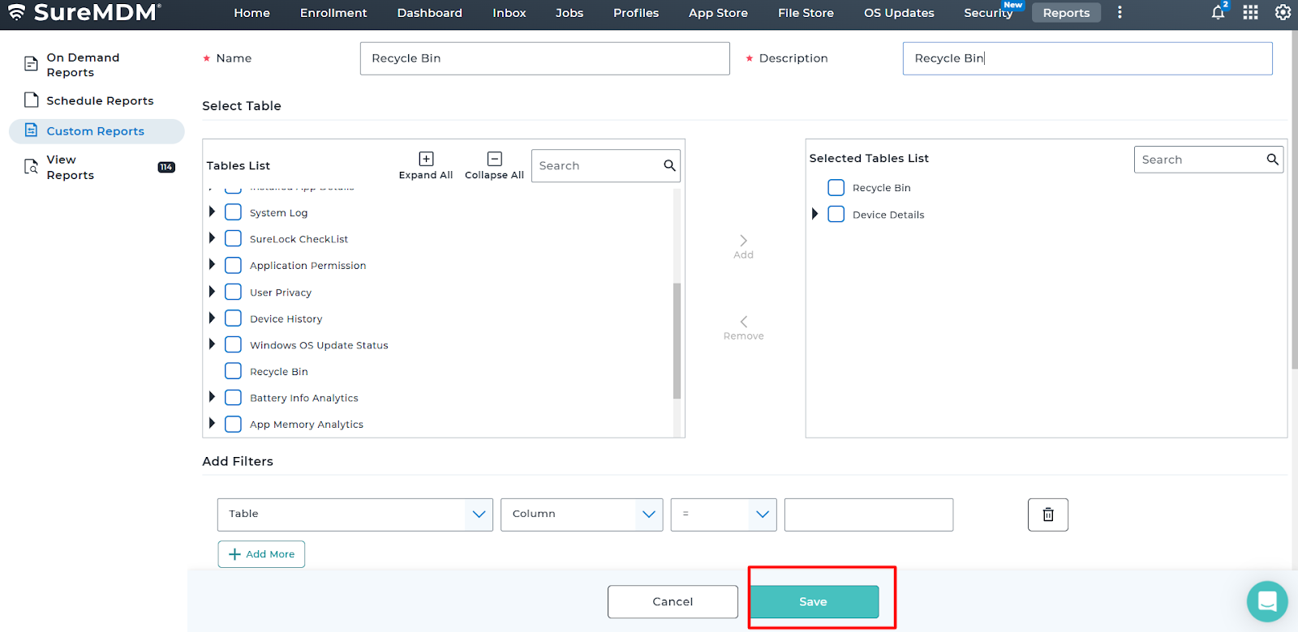Select Recycle Bin checkbox in Selected Tables List
Viewport: 1298px width, 632px height.
coord(836,188)
